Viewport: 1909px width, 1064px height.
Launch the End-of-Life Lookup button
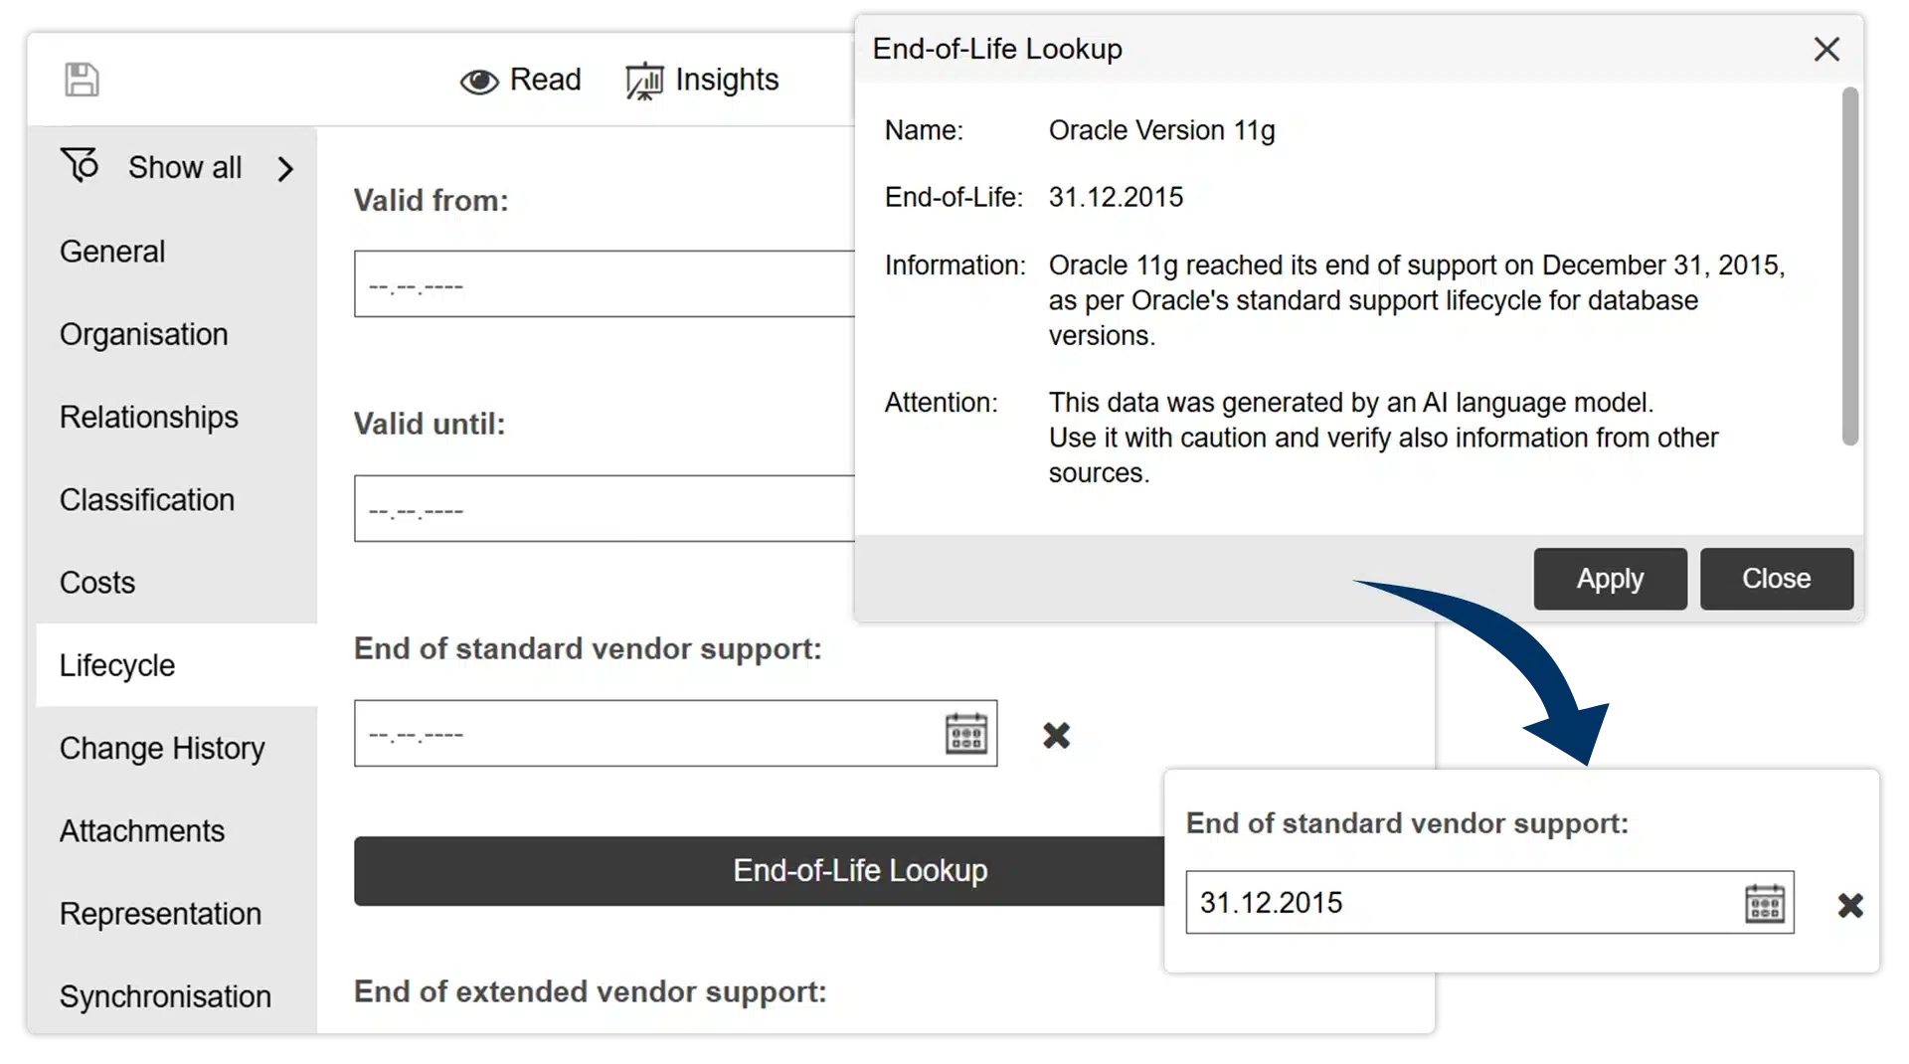pyautogui.click(x=760, y=870)
